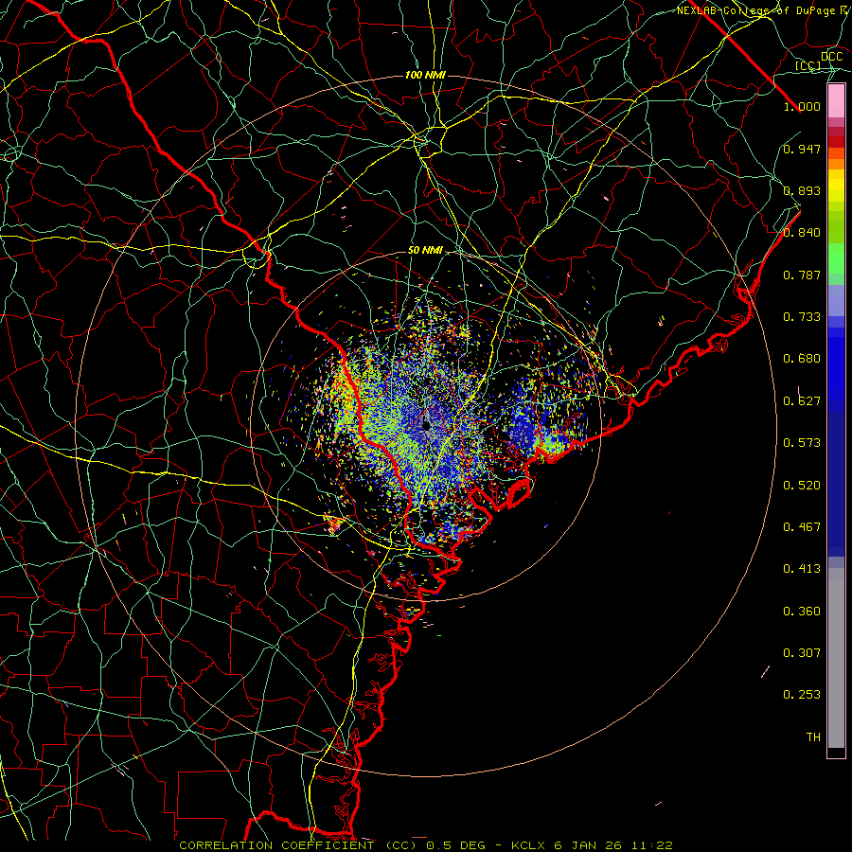Click the bright green segment of the color scale
Screen dimensions: 852x852
836,258
